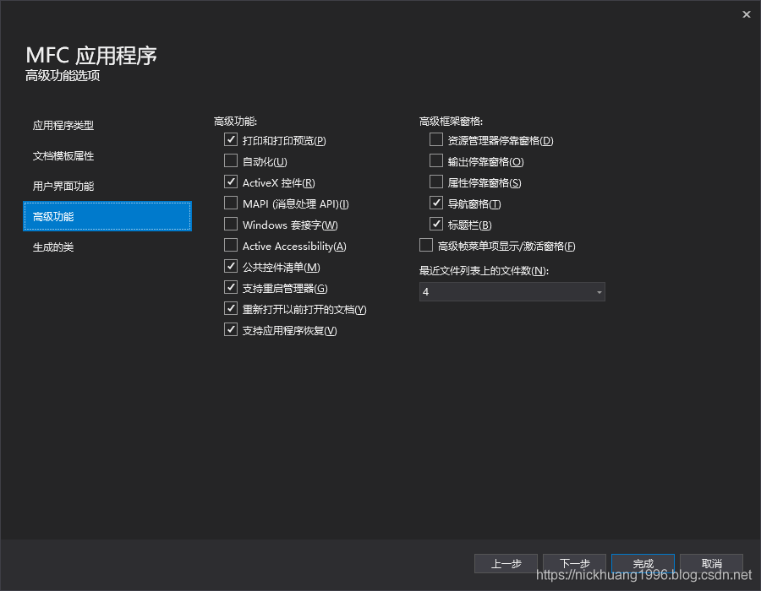Enable MAPI (消息处理 API) option
The width and height of the screenshot is (761, 591).
(231, 203)
